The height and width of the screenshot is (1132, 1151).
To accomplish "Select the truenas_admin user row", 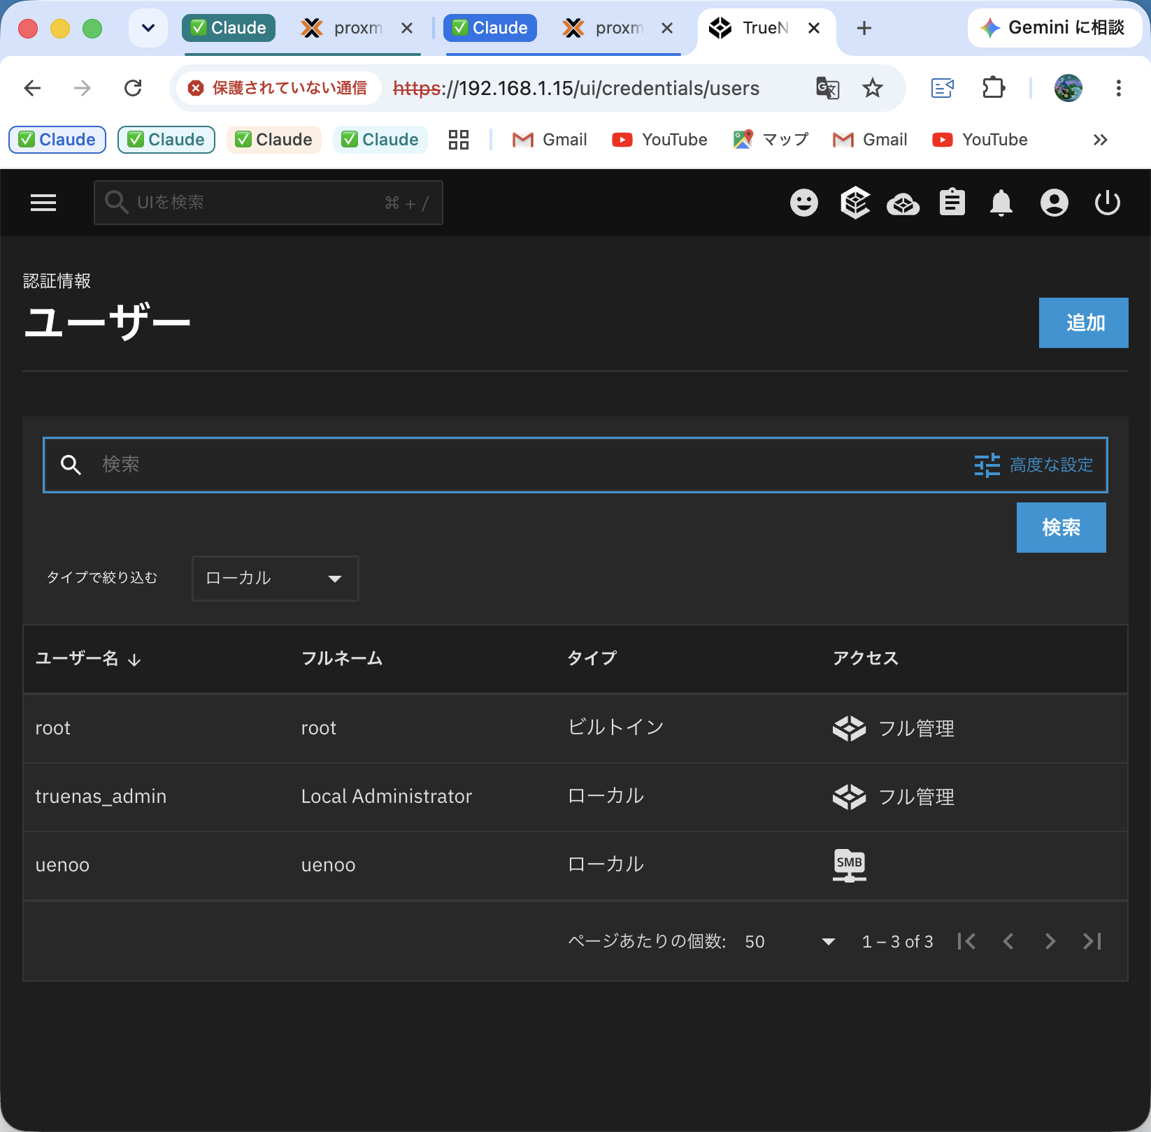I will click(575, 797).
